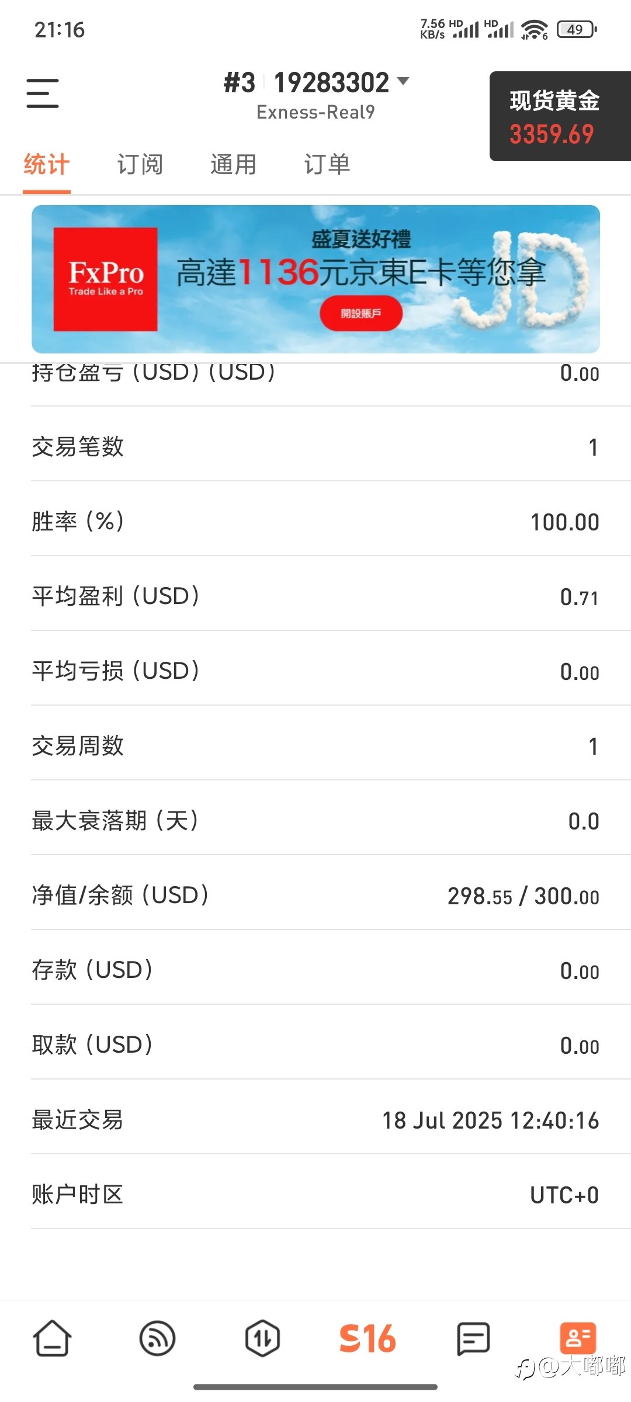Image resolution: width=631 pixels, height=1402 pixels.
Task: Tap the FxPro logo in banner
Action: pyautogui.click(x=106, y=279)
